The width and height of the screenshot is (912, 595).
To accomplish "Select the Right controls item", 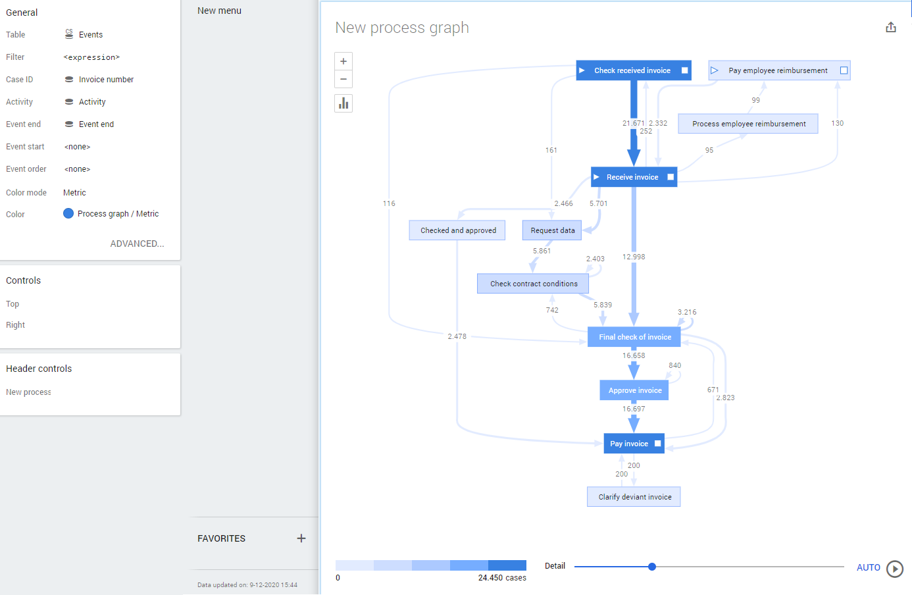I will coord(16,325).
